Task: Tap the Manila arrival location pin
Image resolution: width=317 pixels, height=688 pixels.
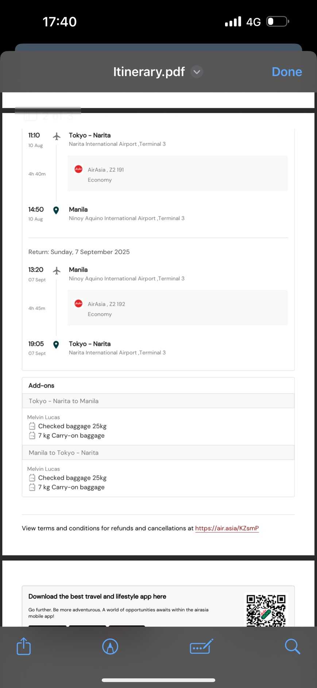Action: pyautogui.click(x=56, y=210)
